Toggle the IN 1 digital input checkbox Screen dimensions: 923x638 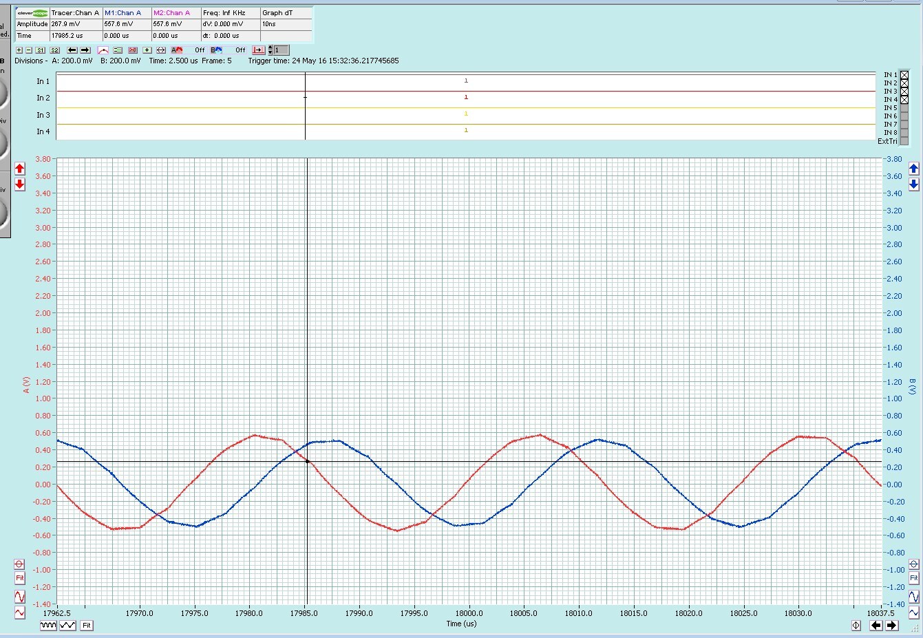[904, 75]
